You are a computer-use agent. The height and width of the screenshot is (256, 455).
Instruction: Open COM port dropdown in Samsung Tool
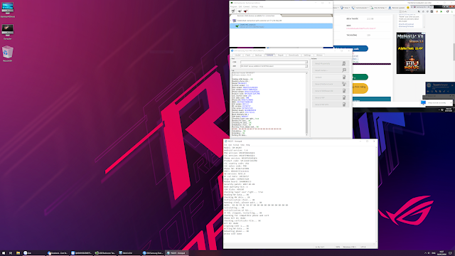pyautogui.click(x=306, y=62)
